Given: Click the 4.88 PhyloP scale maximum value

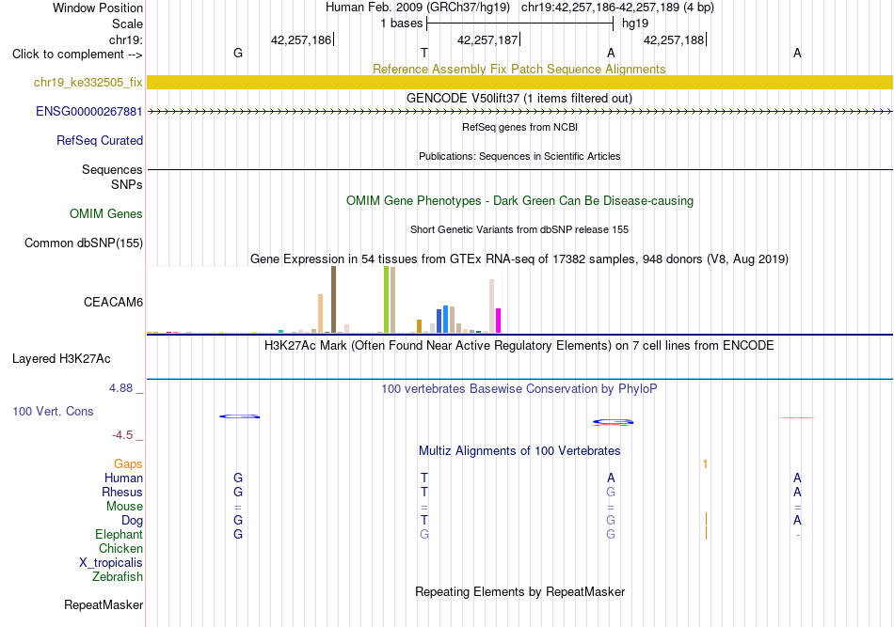Looking at the screenshot, I should pyautogui.click(x=120, y=388).
